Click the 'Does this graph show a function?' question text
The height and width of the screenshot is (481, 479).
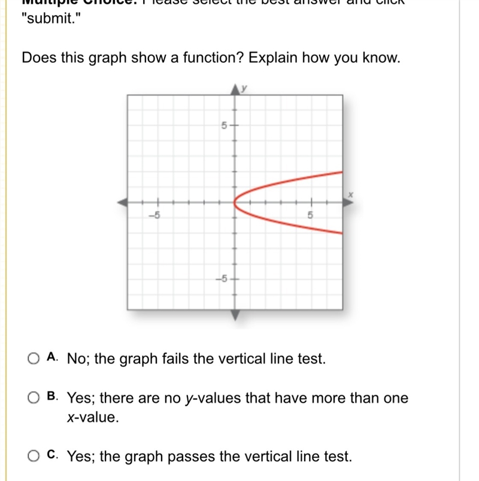point(132,58)
